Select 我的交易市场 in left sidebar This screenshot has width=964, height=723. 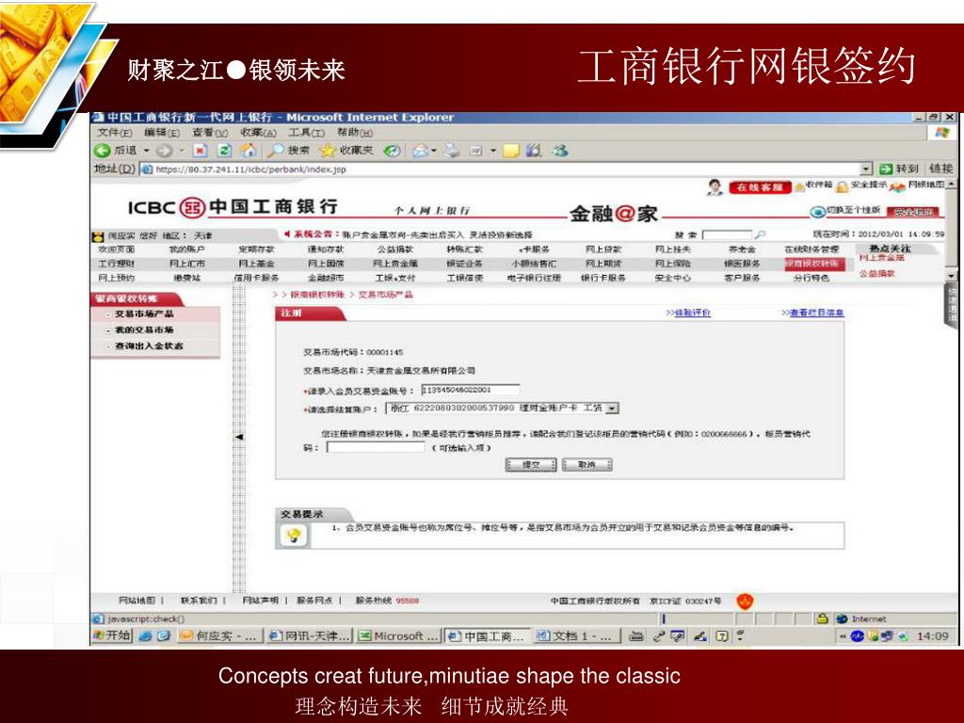pyautogui.click(x=144, y=330)
